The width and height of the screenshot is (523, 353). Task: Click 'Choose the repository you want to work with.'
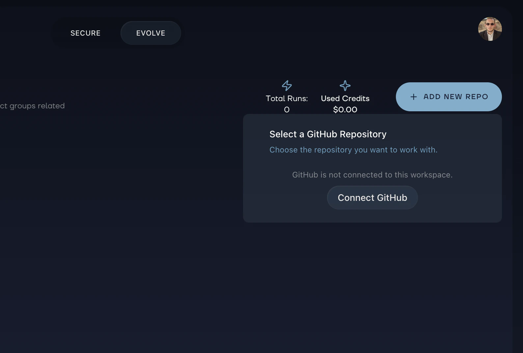tap(353, 150)
